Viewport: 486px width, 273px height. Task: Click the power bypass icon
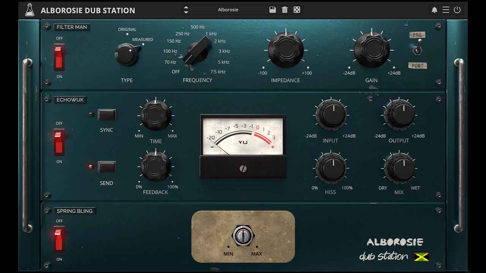[457, 10]
